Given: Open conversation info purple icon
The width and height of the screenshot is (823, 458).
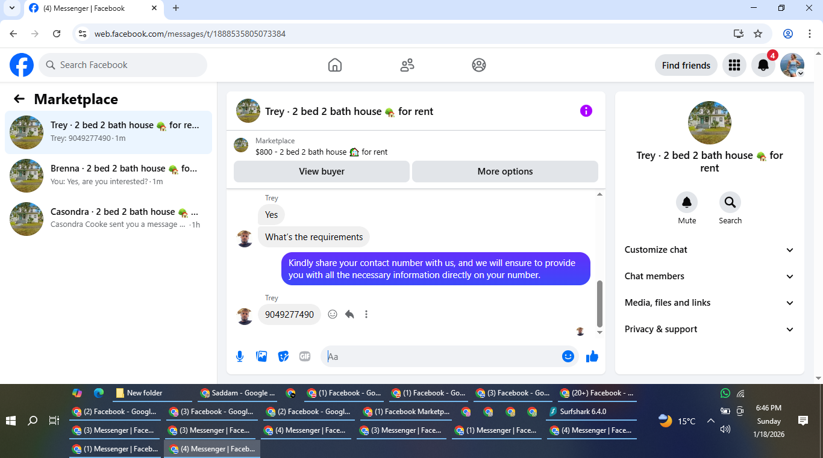Looking at the screenshot, I should [x=586, y=111].
